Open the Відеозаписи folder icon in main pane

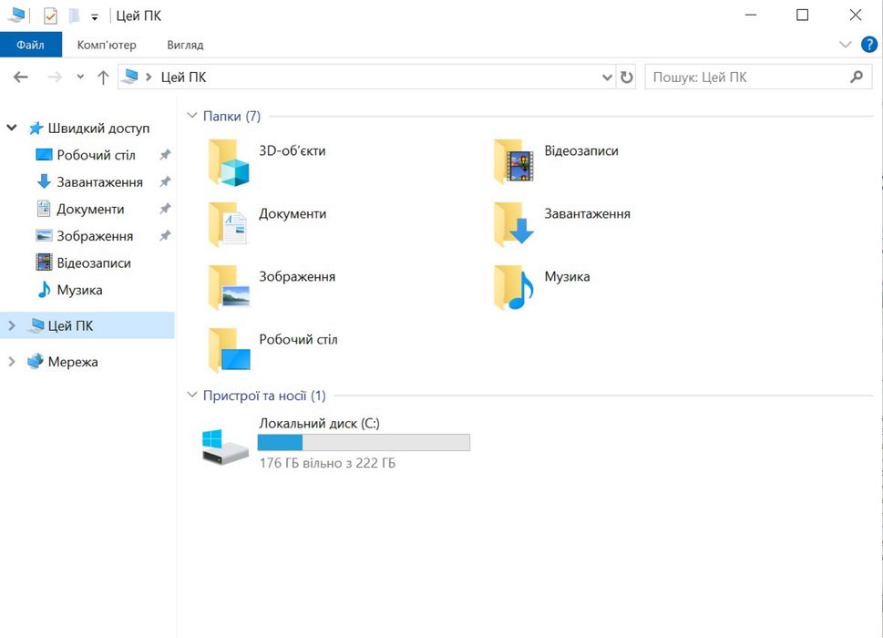click(x=514, y=161)
